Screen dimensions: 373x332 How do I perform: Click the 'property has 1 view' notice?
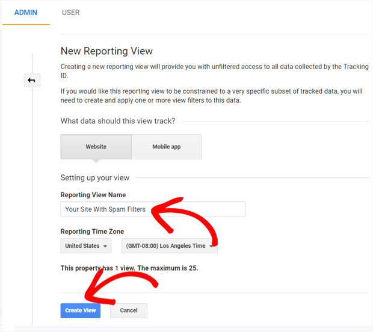pos(129,268)
